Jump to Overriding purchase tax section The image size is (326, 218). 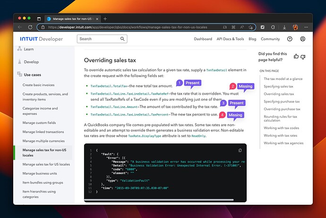pyautogui.click(x=282, y=109)
